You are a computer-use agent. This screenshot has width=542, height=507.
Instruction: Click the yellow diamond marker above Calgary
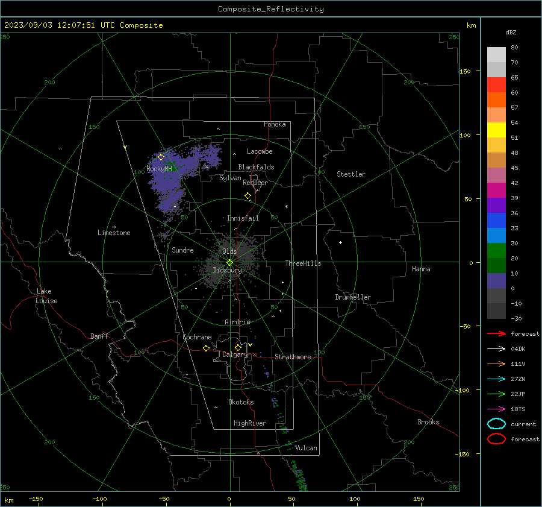tap(238, 347)
